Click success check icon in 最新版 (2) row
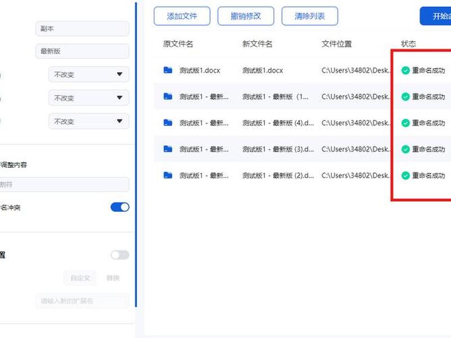The width and height of the screenshot is (451, 338). pos(405,176)
